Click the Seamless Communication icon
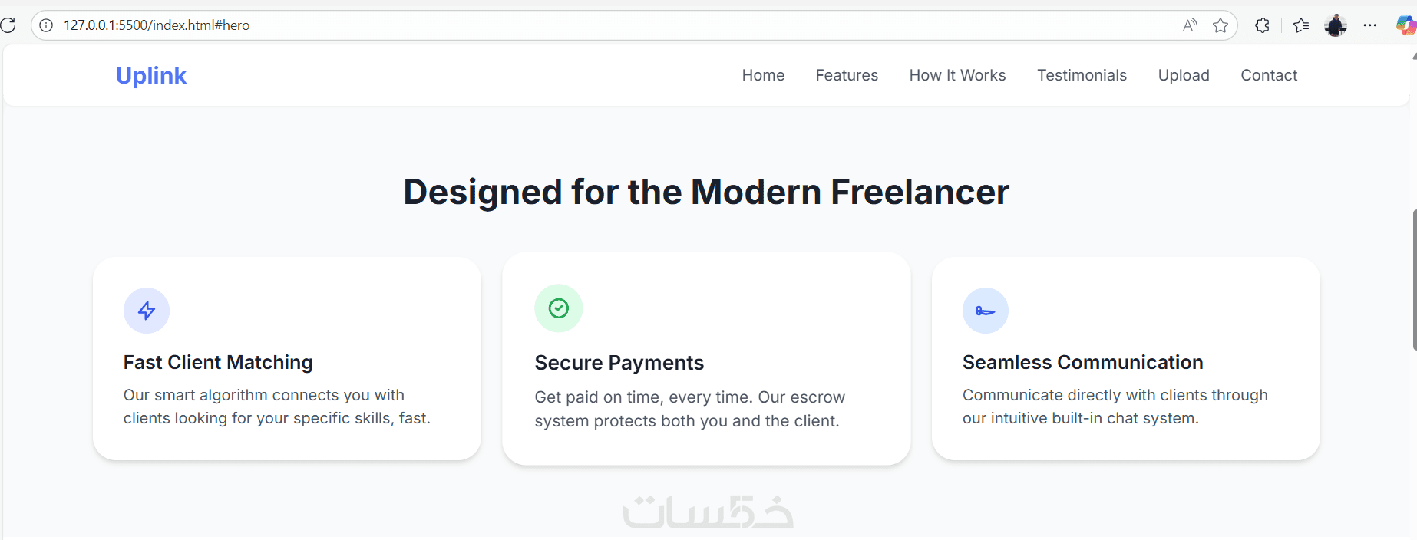Screen dimensions: 1417x540 click(x=986, y=311)
